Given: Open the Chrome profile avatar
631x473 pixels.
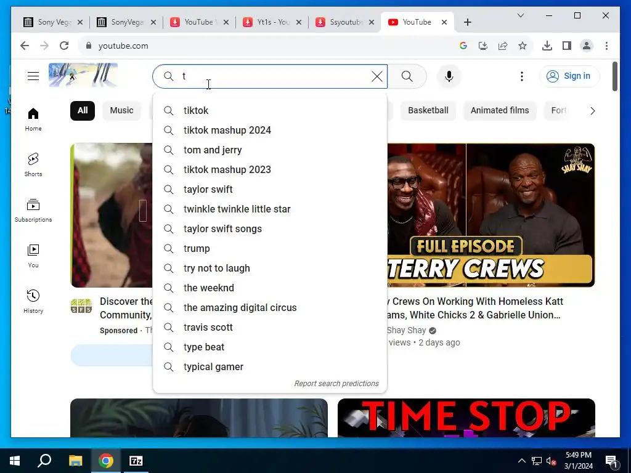Looking at the screenshot, I should (587, 46).
